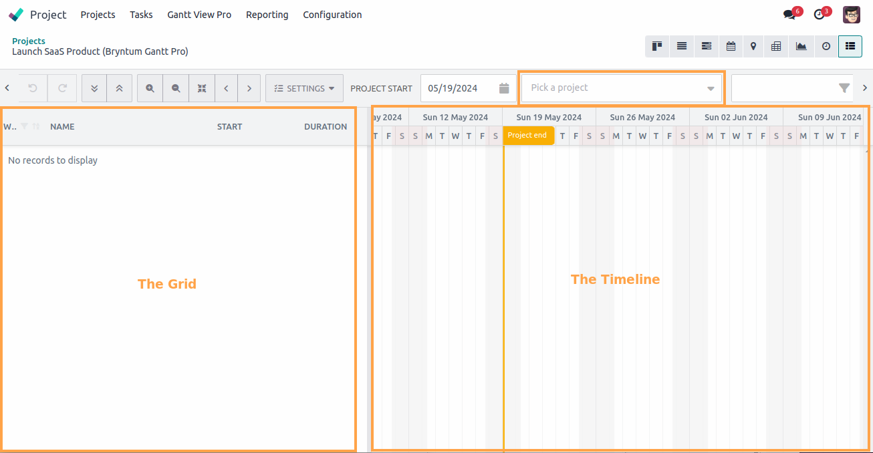This screenshot has width=873, height=453.
Task: Click the Projects breadcrumb link
Action: coord(28,41)
